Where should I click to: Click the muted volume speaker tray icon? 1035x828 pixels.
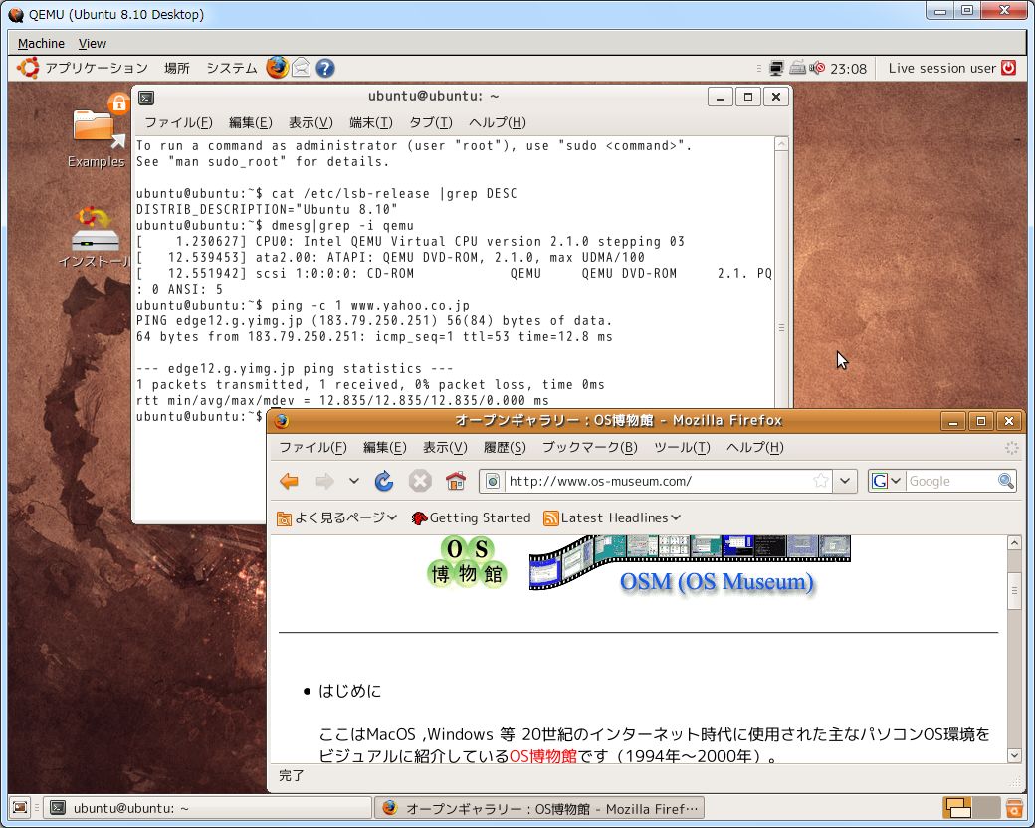click(x=817, y=68)
